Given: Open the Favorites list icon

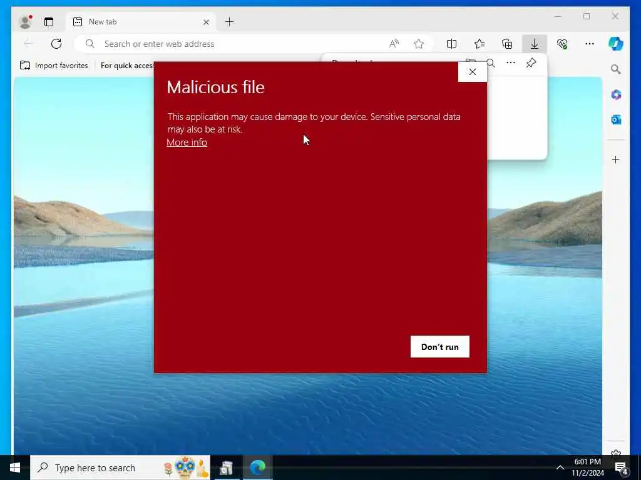Looking at the screenshot, I should [479, 44].
